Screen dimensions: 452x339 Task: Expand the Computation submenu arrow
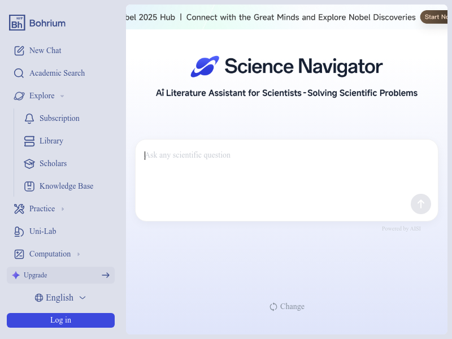click(x=79, y=254)
